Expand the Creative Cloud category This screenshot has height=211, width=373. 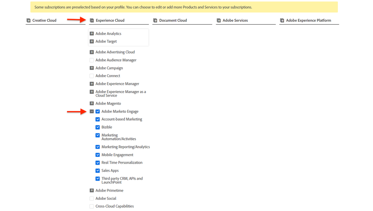pyautogui.click(x=28, y=21)
